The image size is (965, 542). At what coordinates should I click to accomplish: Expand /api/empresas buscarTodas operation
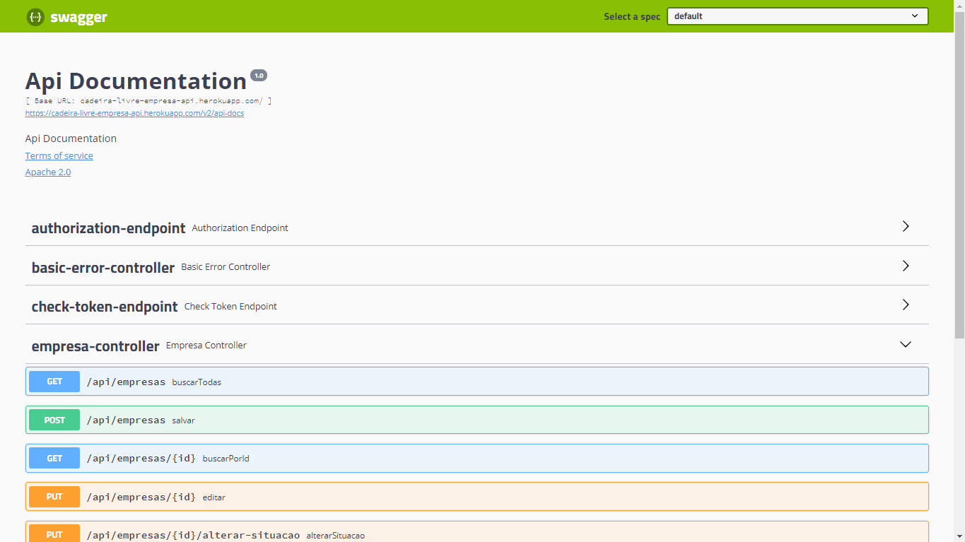coord(477,382)
